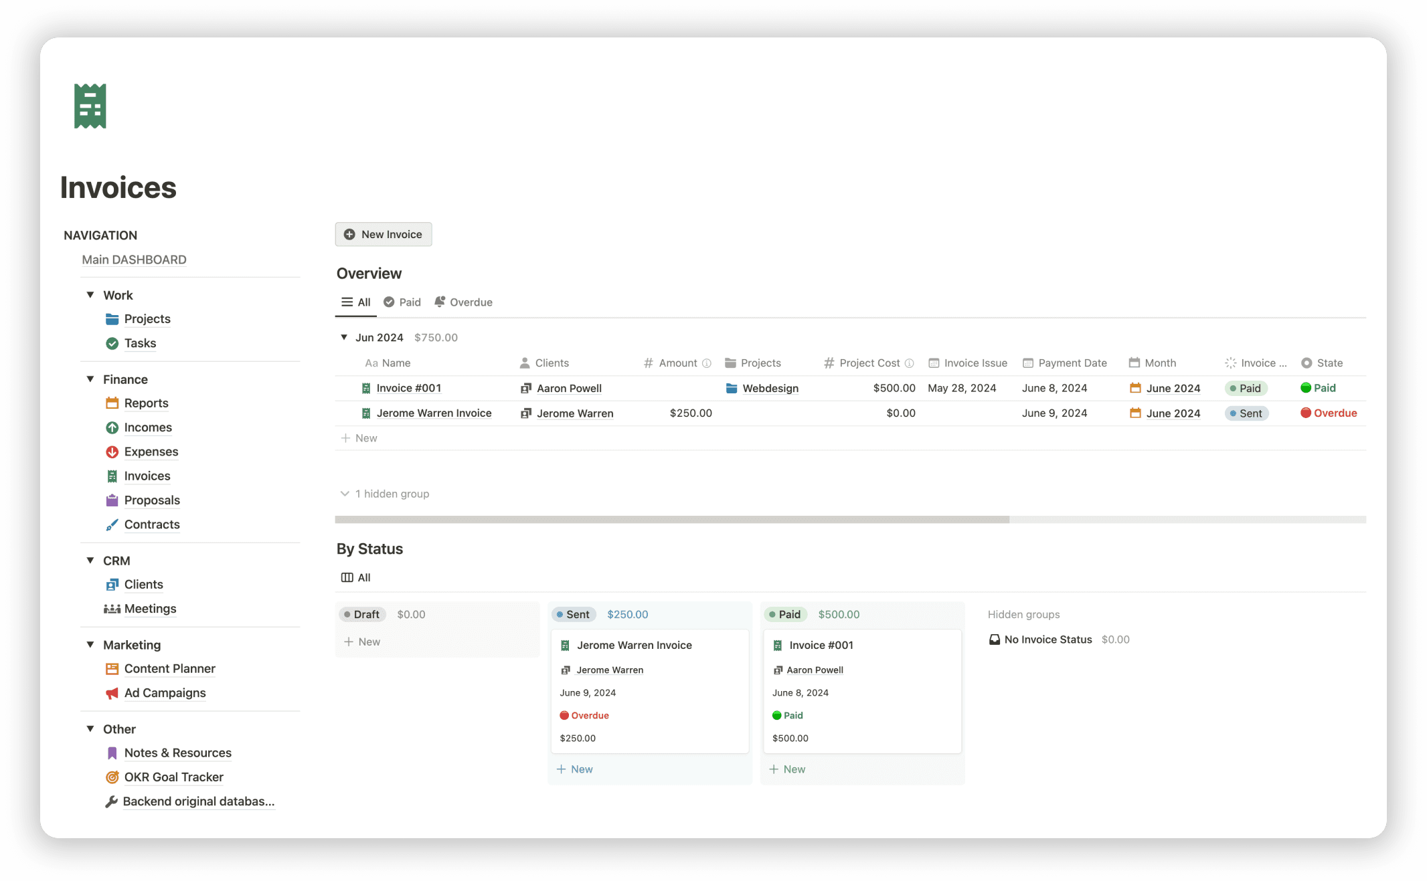1427x881 pixels.
Task: Click the horizontal scrollbar under Overview table
Action: tap(671, 520)
